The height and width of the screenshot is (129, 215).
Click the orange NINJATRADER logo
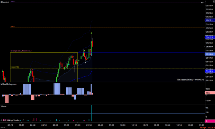click(207, 128)
